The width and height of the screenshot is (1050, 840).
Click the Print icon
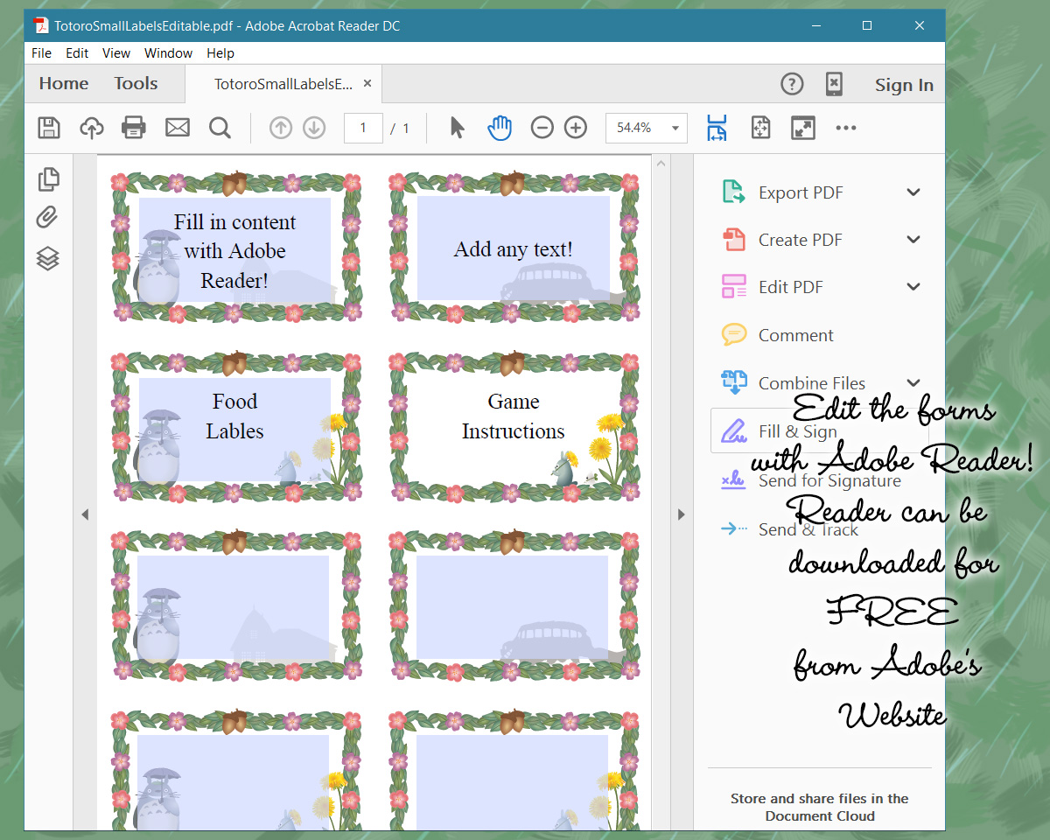point(133,128)
